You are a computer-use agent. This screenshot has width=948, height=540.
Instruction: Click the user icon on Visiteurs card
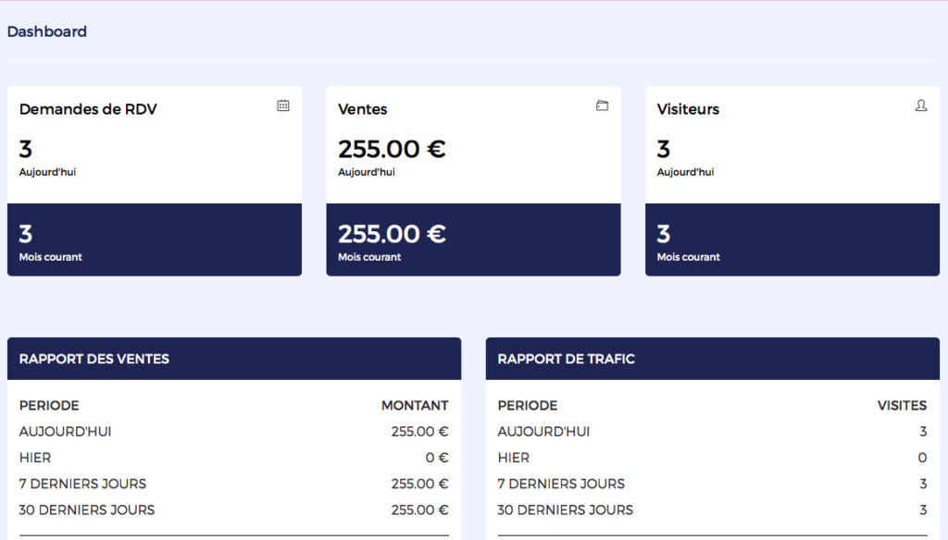pyautogui.click(x=920, y=106)
